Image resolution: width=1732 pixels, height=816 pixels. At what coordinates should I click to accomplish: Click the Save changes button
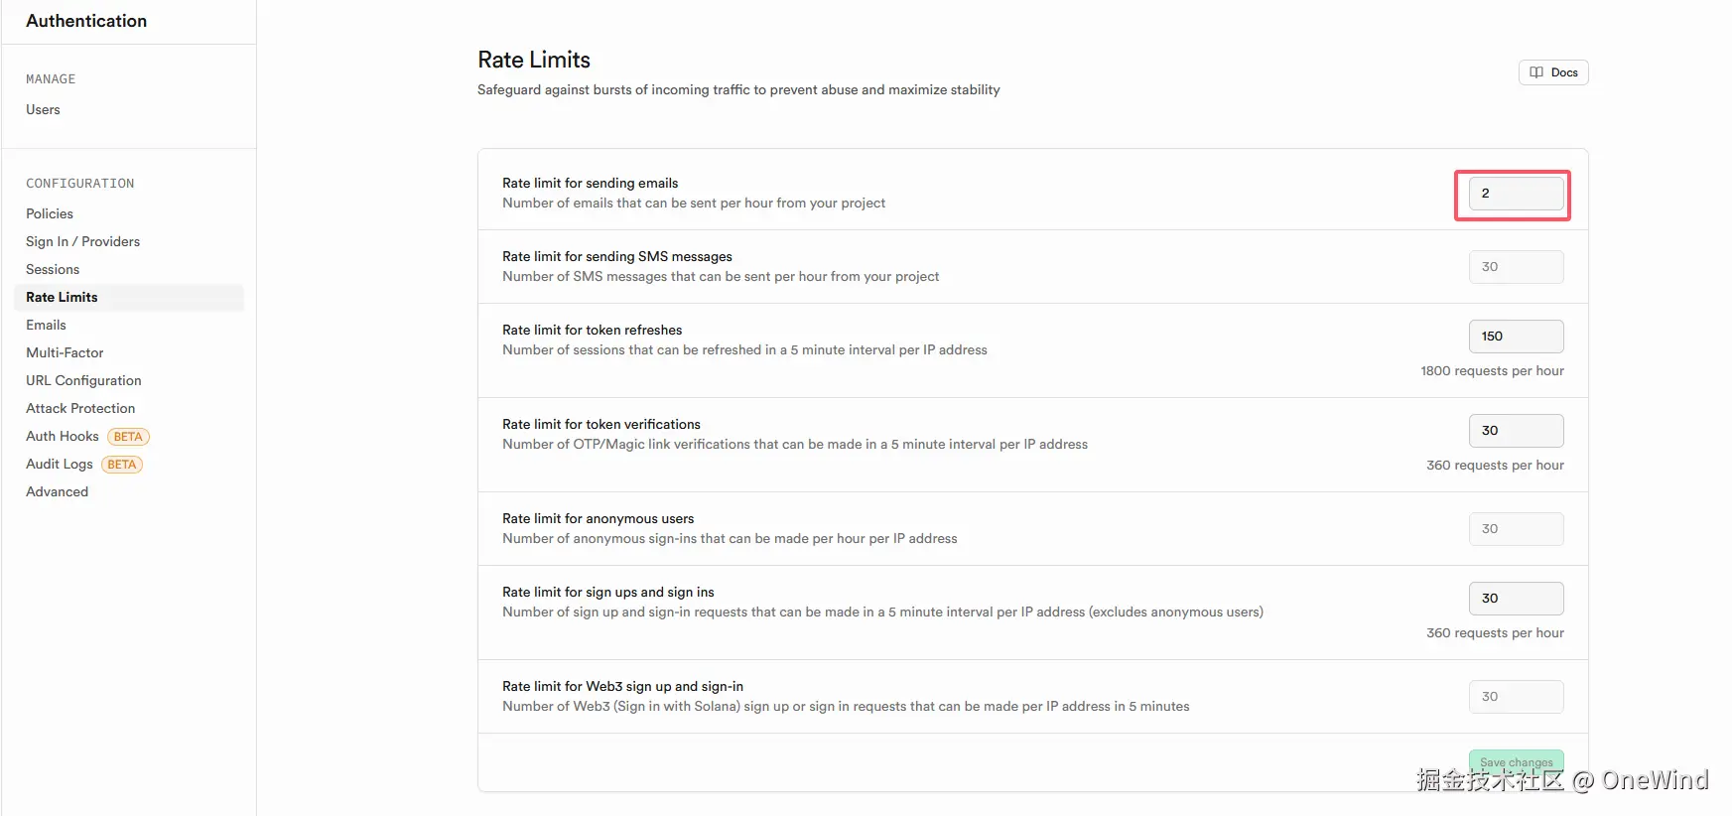click(x=1516, y=762)
